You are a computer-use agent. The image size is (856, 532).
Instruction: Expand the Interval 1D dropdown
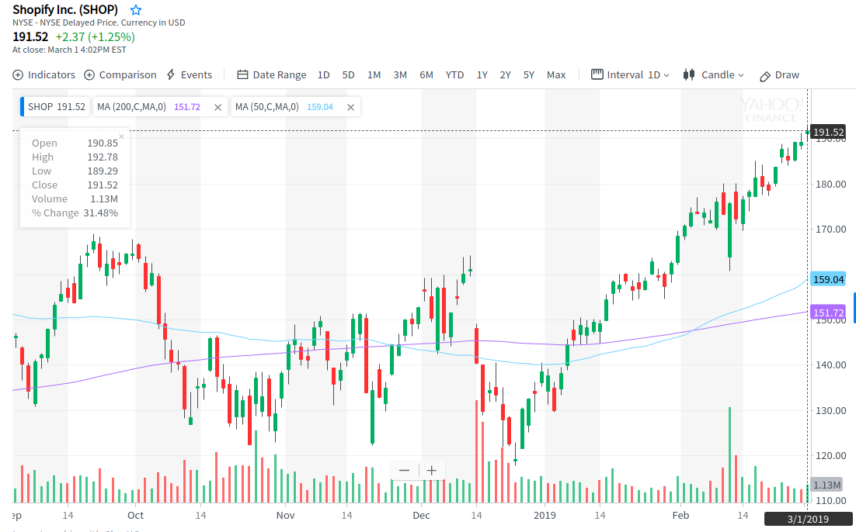click(x=631, y=75)
